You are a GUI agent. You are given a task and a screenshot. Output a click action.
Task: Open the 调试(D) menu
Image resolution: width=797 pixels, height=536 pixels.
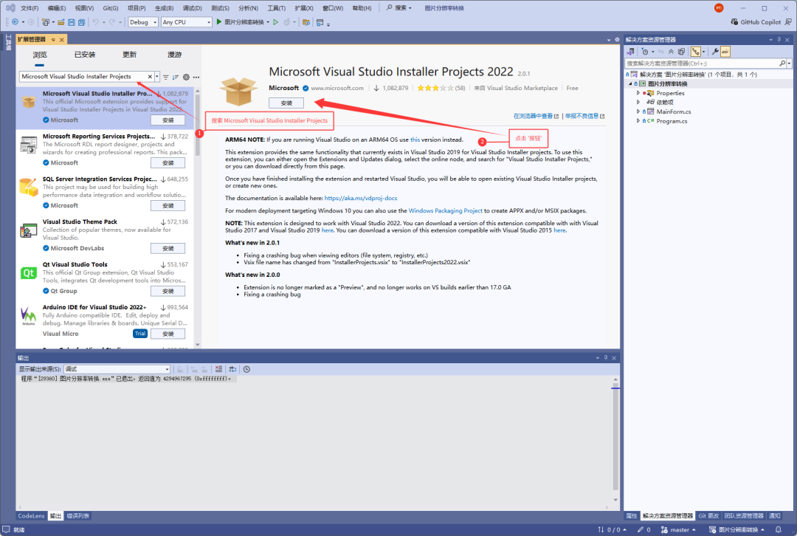point(192,8)
